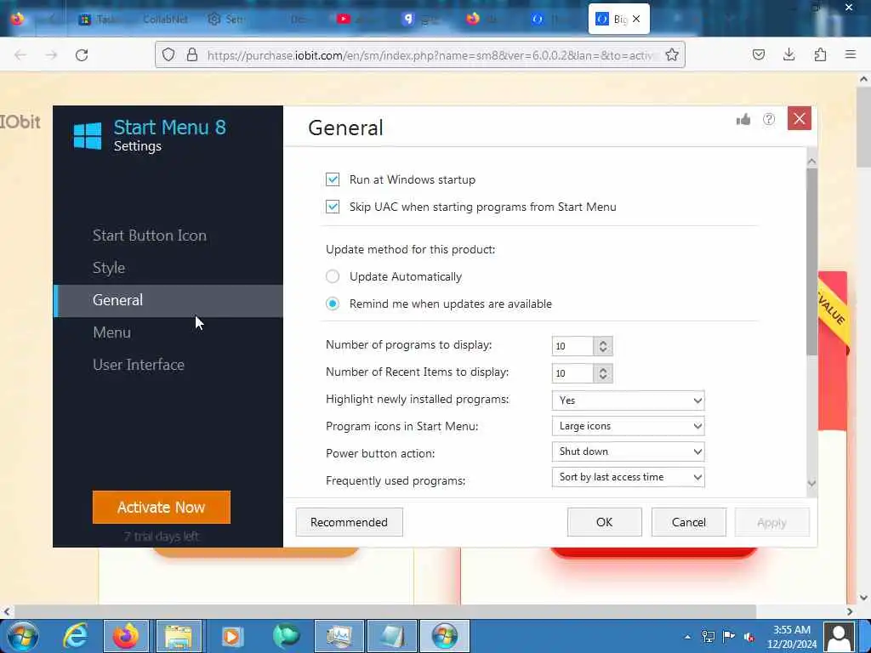The width and height of the screenshot is (871, 653).
Task: Click the thumbs-up like icon
Action: point(743,119)
